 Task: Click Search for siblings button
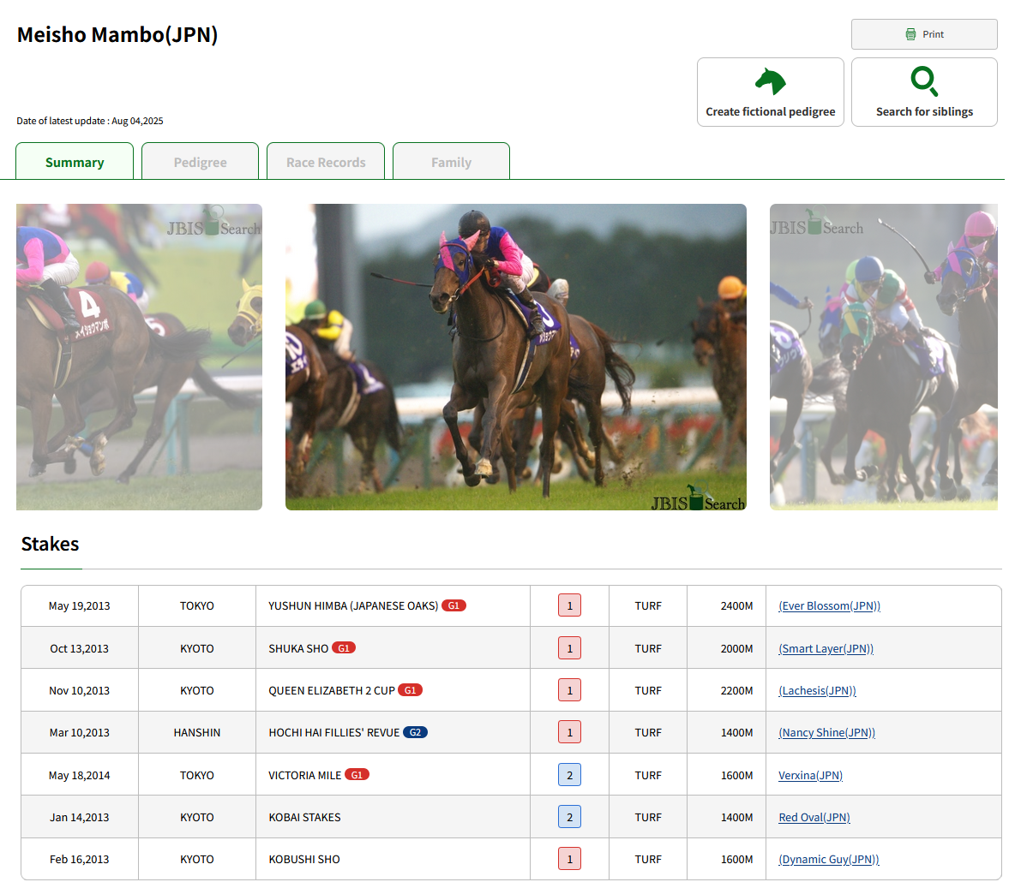tap(924, 92)
